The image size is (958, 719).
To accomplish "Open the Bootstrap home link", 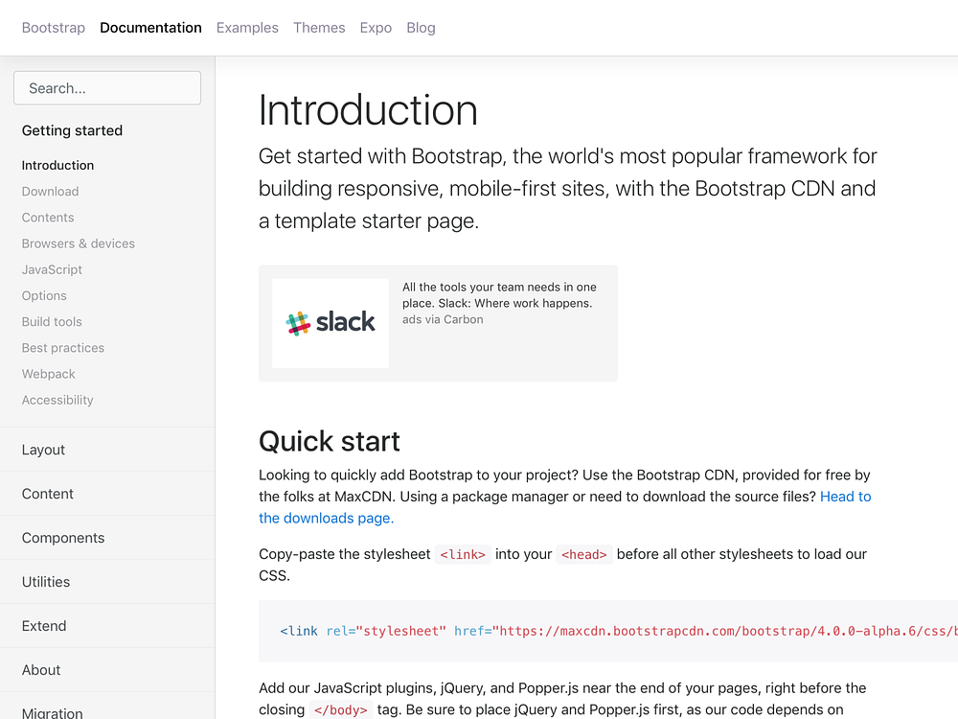I will (53, 28).
